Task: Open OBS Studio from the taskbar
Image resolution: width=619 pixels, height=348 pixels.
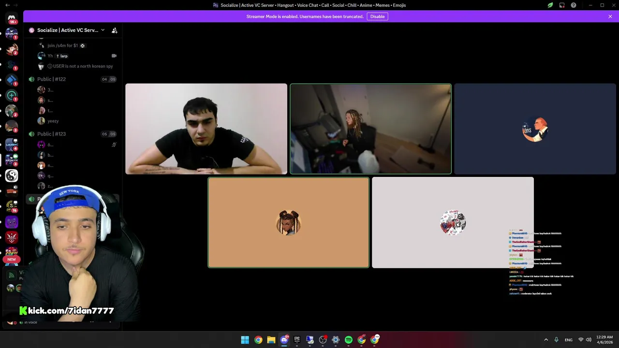Action: click(323, 340)
